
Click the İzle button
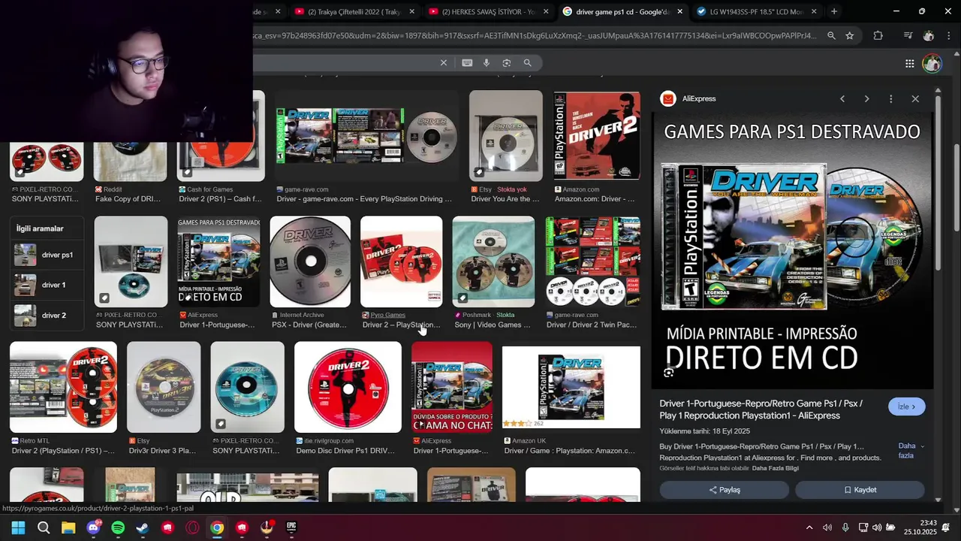907,407
